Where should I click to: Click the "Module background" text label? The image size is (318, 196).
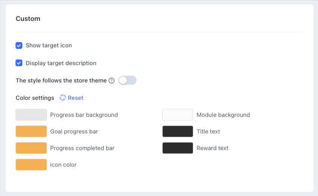click(x=223, y=115)
